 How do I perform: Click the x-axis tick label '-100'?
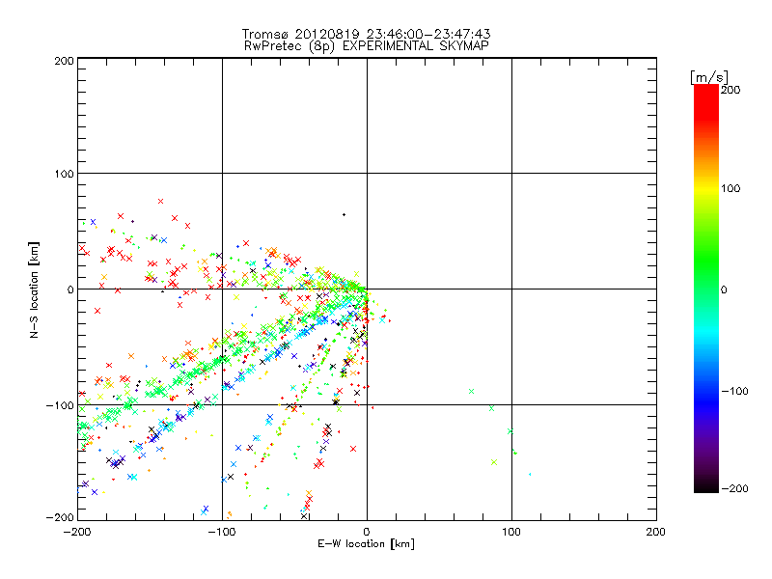[x=222, y=533]
